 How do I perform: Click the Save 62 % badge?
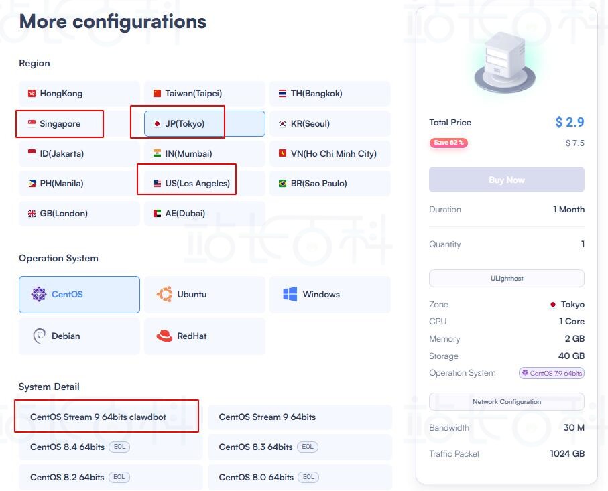click(448, 143)
